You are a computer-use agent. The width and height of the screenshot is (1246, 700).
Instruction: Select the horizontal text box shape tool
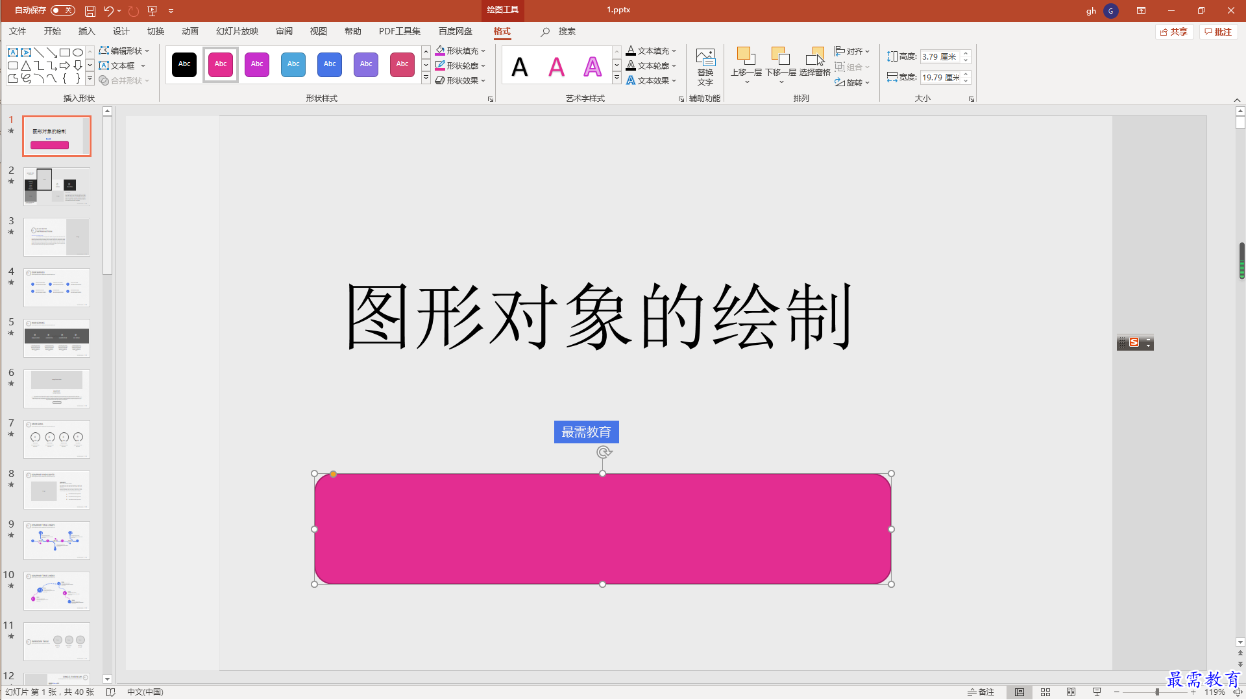13,52
